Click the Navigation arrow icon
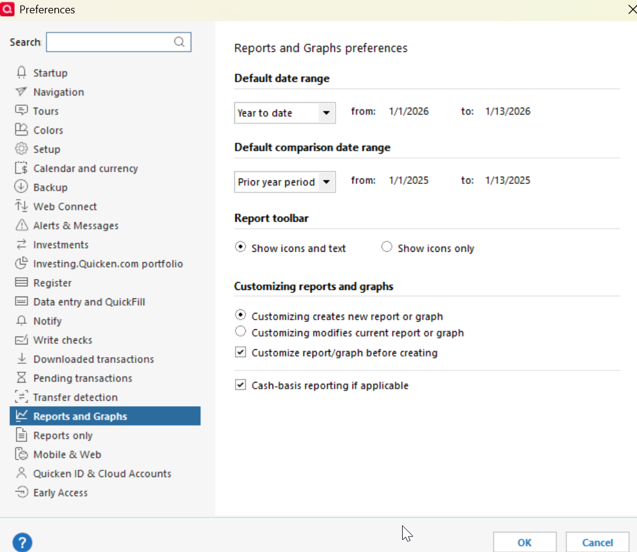Screen dimensions: 637x552 22,91
